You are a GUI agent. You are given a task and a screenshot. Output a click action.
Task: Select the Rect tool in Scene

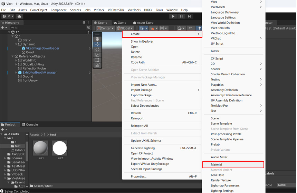pyautogui.click(x=97, y=60)
